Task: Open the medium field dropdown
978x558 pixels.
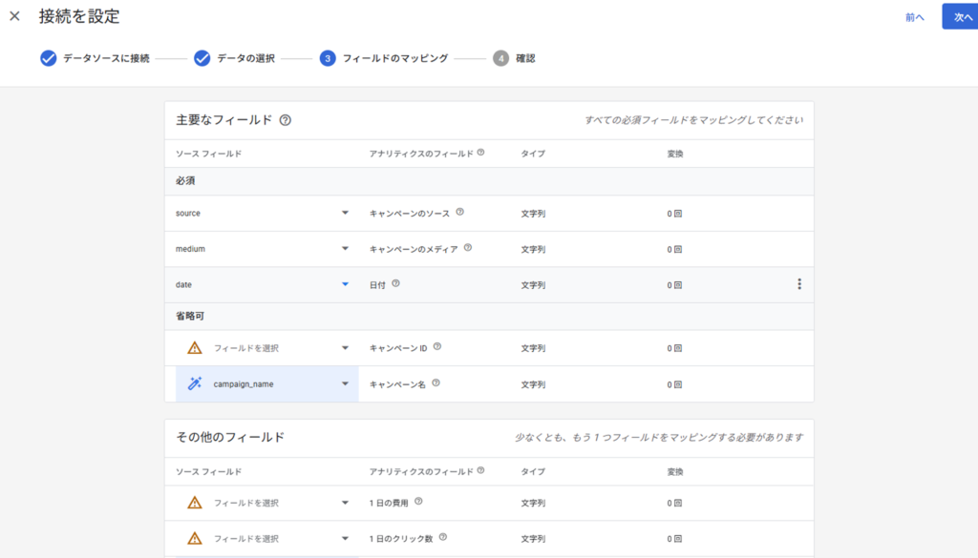Action: coord(345,249)
